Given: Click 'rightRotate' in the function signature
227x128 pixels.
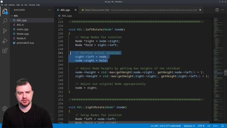Looking at the screenshot, I should [95, 107].
